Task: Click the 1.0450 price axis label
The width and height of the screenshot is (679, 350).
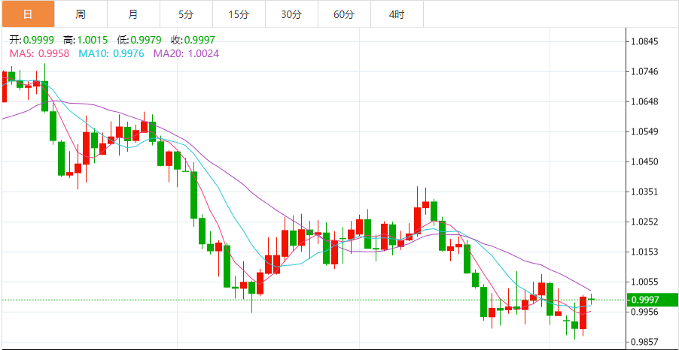Action: coord(645,161)
